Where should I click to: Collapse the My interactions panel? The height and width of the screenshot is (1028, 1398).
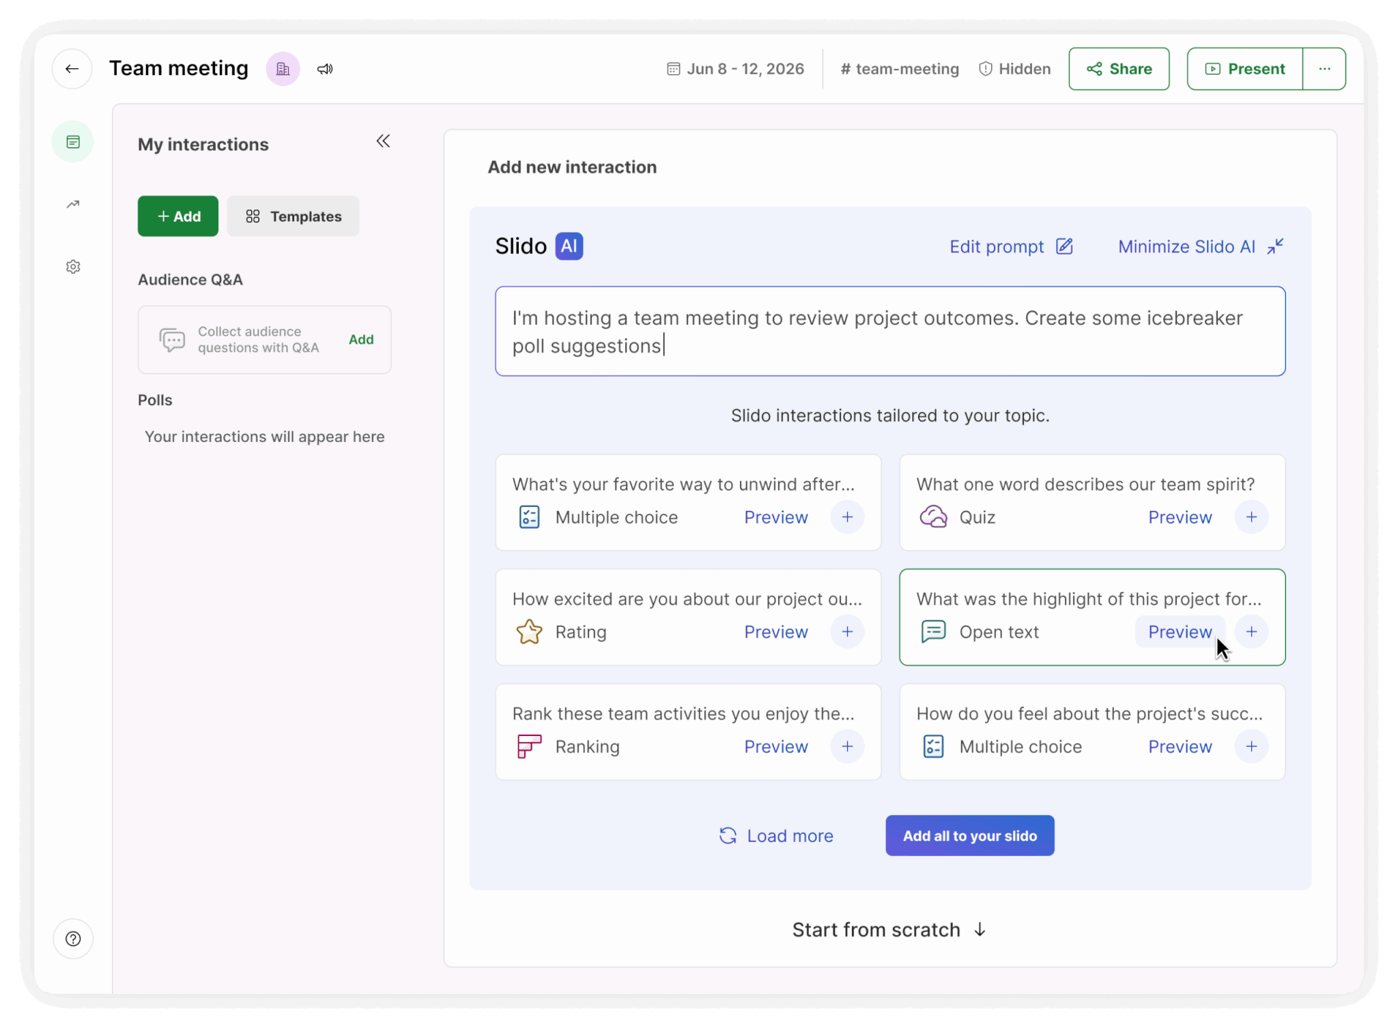383,141
